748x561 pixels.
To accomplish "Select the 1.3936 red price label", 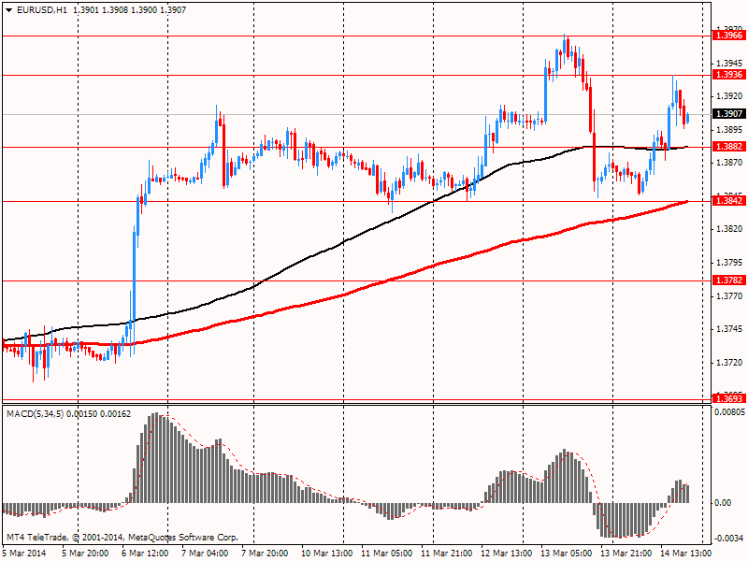I will click(x=729, y=75).
